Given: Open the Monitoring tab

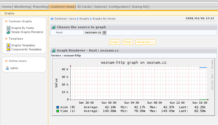Looking at the screenshot, I should tap(22, 7).
